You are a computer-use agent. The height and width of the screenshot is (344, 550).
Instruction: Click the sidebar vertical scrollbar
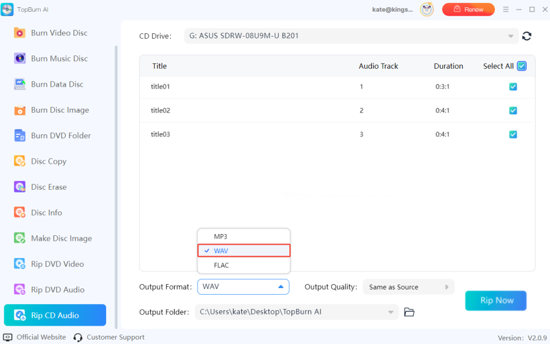(x=116, y=166)
